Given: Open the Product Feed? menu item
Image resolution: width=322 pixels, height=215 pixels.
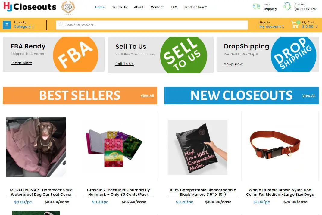Looking at the screenshot, I should [x=196, y=7].
